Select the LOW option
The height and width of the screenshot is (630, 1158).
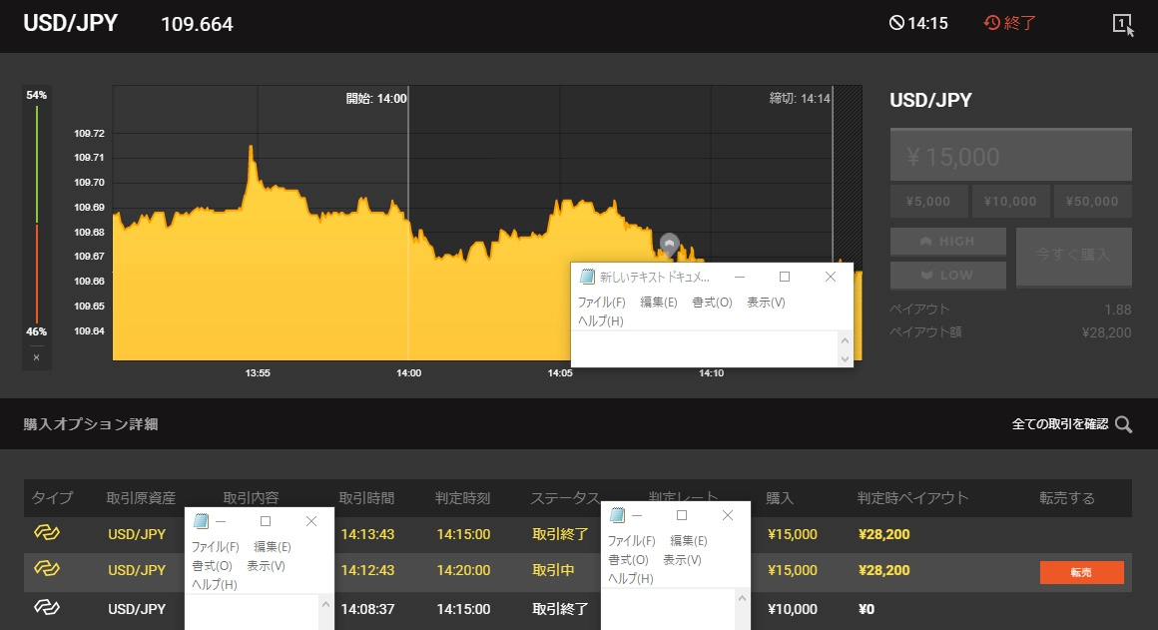pos(948,275)
